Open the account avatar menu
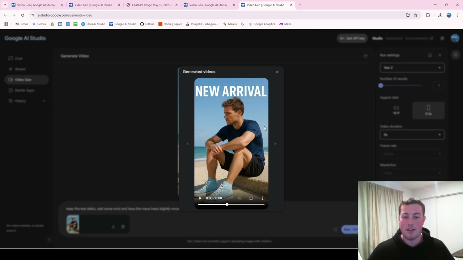463x260 pixels. pos(455,38)
